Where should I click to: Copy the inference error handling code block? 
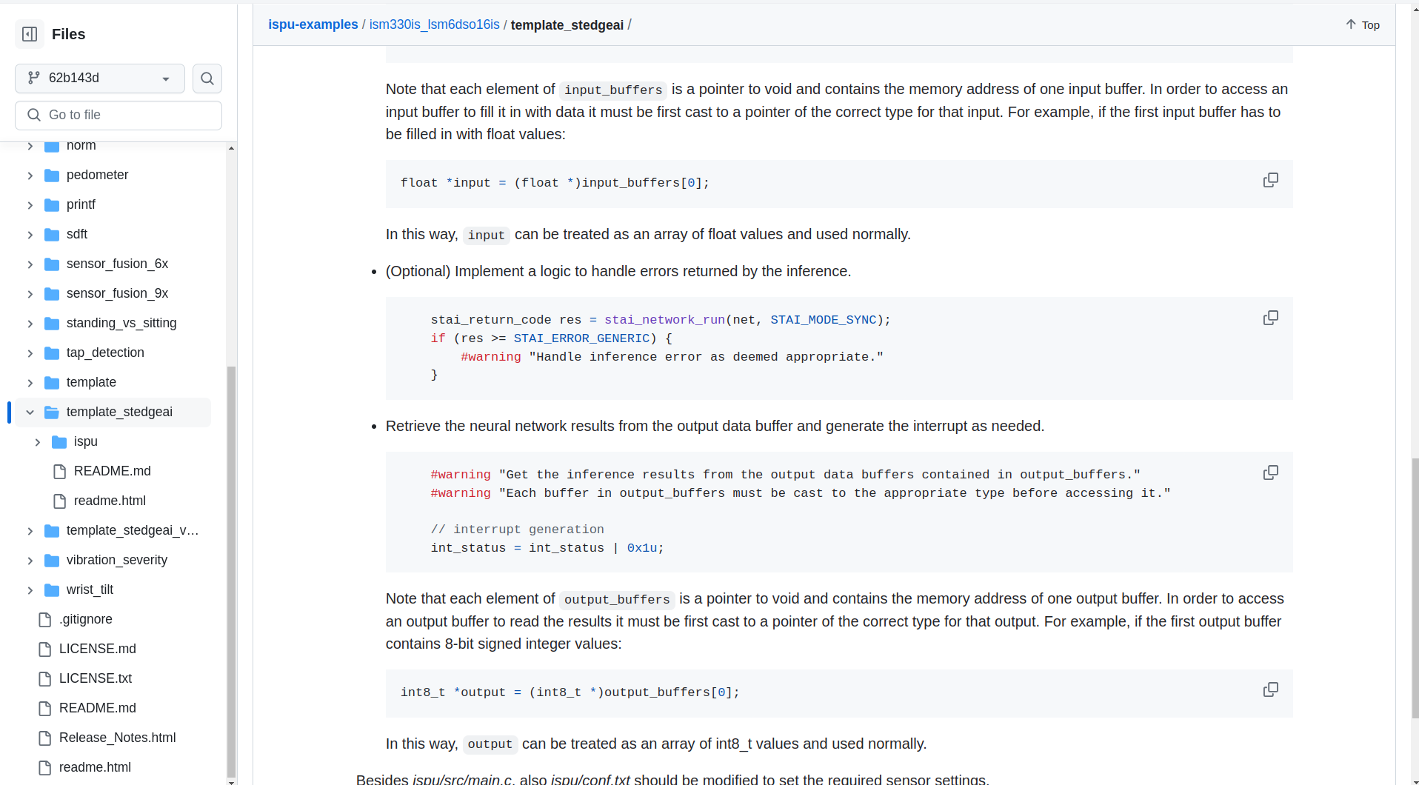click(x=1270, y=317)
